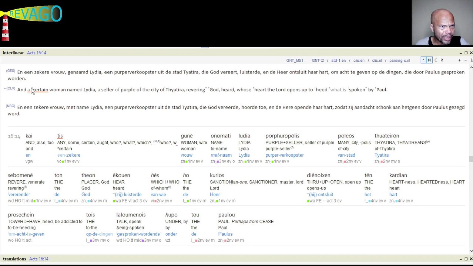Viewport: 473px width, 266px height.
Task: Click the word 'certain' in the CLV verse
Action: pyautogui.click(x=40, y=90)
